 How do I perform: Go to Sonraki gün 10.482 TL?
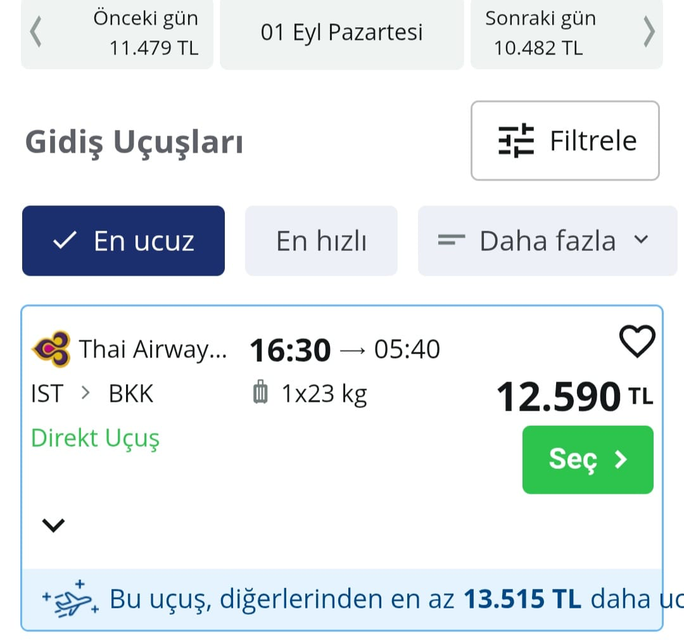click(540, 33)
